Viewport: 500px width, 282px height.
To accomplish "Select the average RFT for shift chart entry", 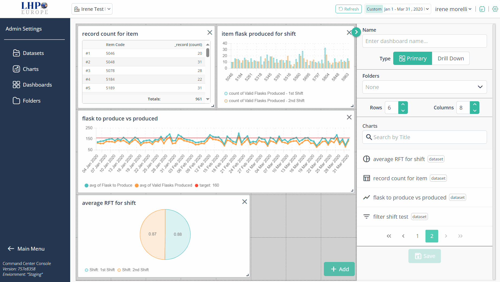I will pos(424,159).
